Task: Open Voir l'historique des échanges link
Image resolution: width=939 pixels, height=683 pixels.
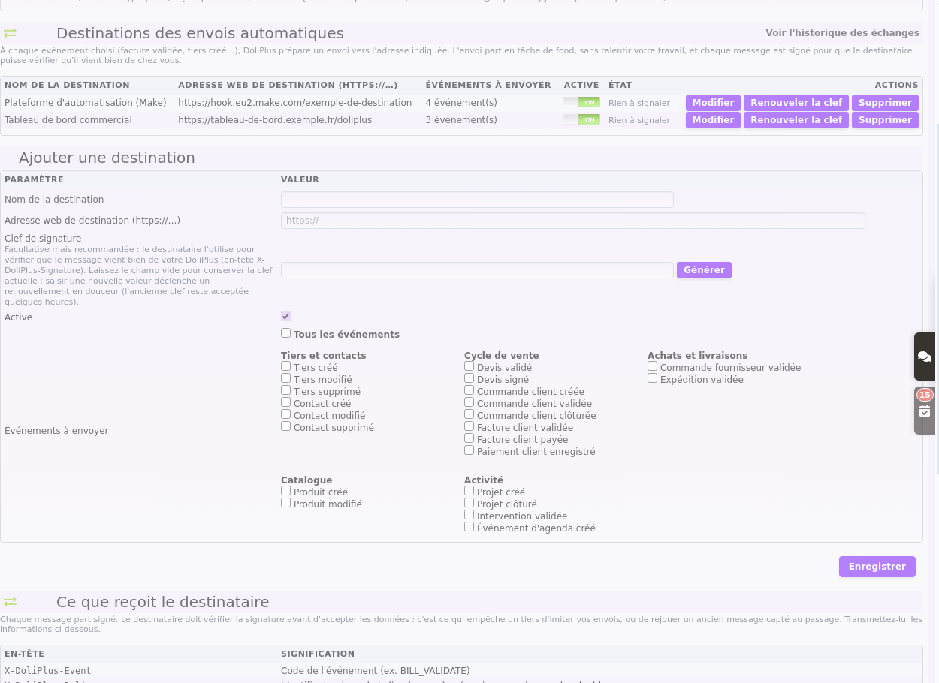Action: [x=842, y=33]
